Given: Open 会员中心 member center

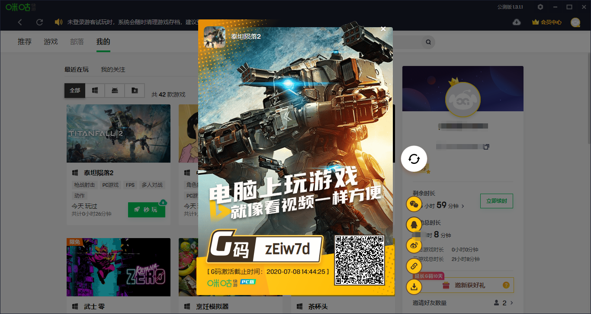Looking at the screenshot, I should click(547, 22).
